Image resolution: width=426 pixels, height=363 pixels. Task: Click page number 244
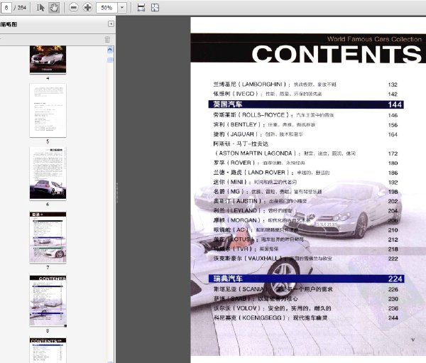point(393,318)
